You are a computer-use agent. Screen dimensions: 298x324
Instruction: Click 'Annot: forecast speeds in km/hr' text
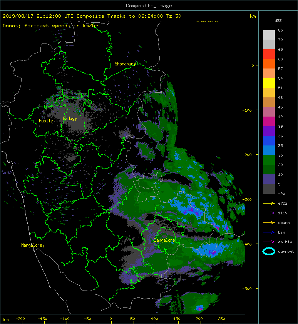(50, 26)
